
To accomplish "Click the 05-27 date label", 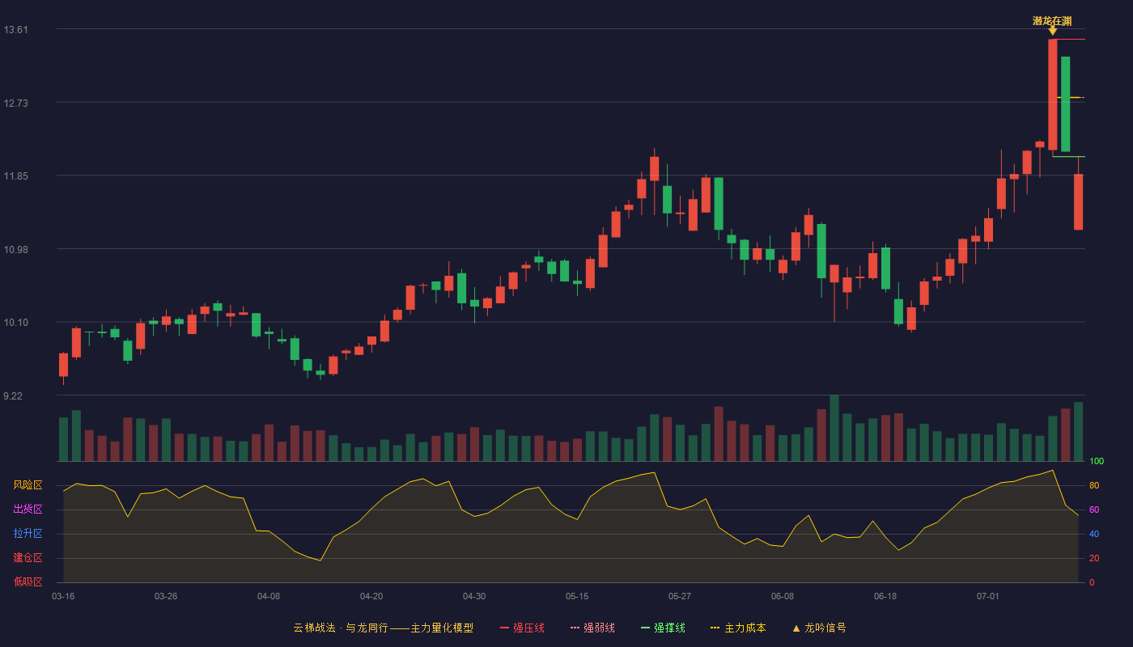I will tap(680, 596).
